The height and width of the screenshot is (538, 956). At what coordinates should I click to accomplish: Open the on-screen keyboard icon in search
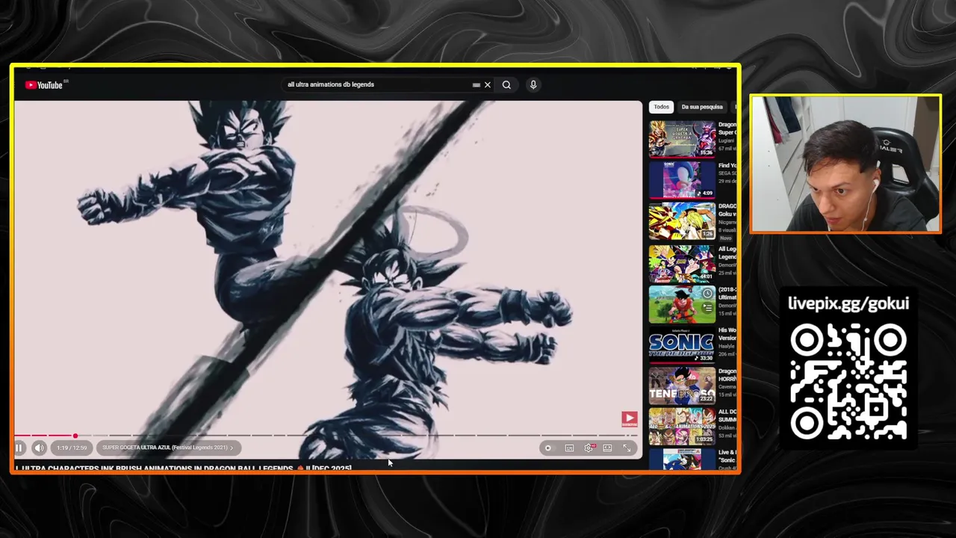coord(476,85)
